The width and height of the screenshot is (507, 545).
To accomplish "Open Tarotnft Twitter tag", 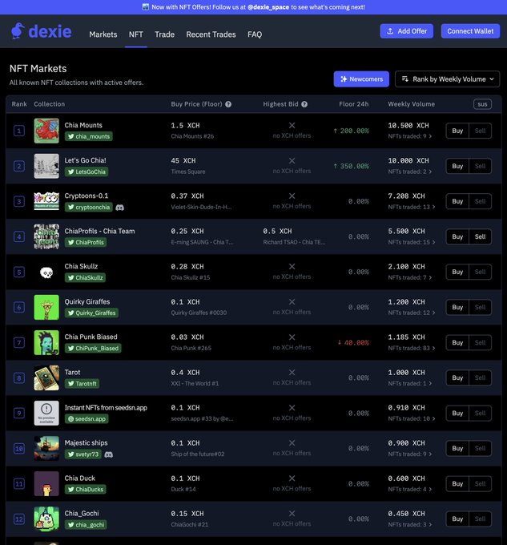I will [x=82, y=384].
